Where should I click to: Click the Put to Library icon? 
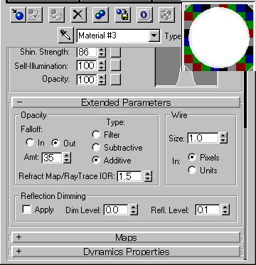(122, 16)
